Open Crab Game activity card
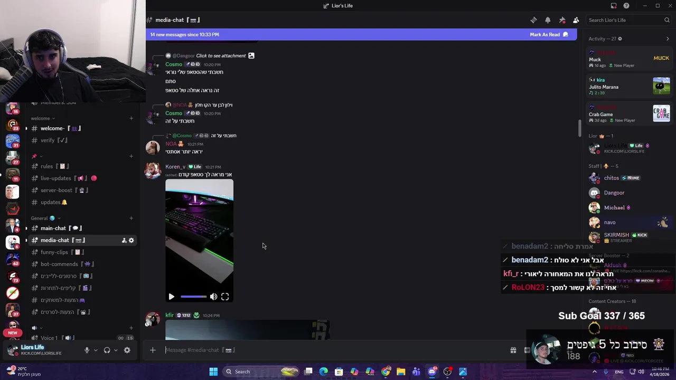 pos(630,113)
